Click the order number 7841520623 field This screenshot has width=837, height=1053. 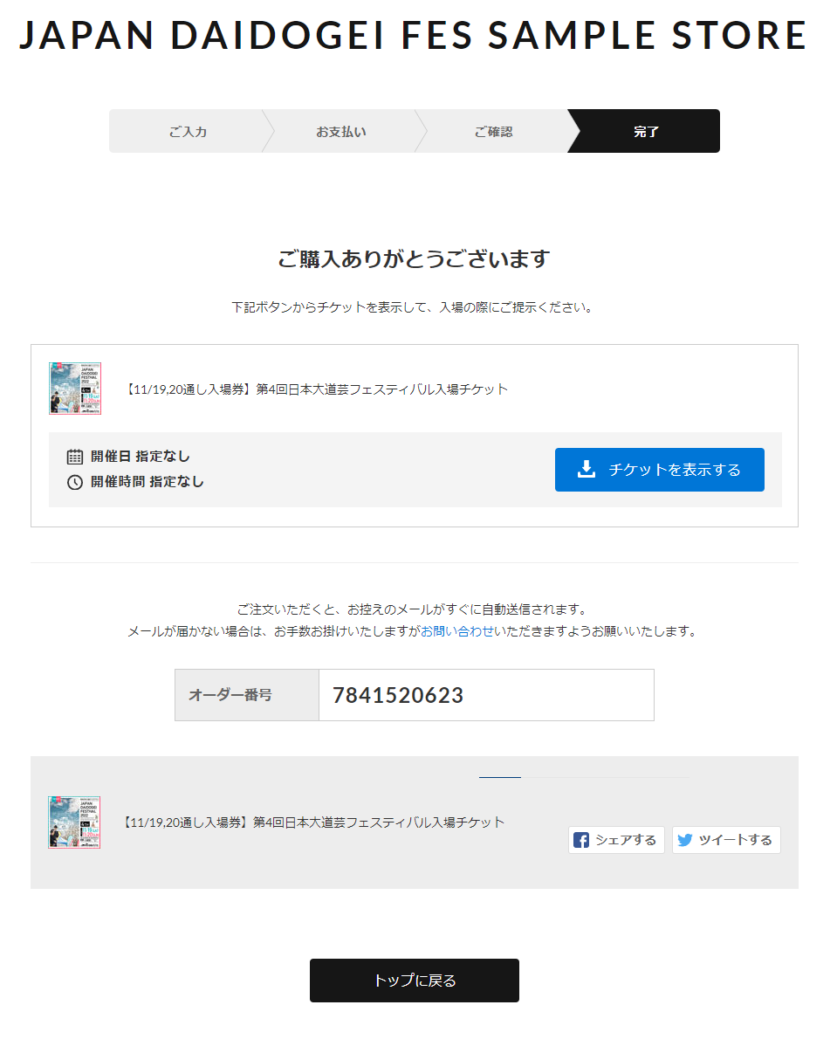click(x=486, y=695)
